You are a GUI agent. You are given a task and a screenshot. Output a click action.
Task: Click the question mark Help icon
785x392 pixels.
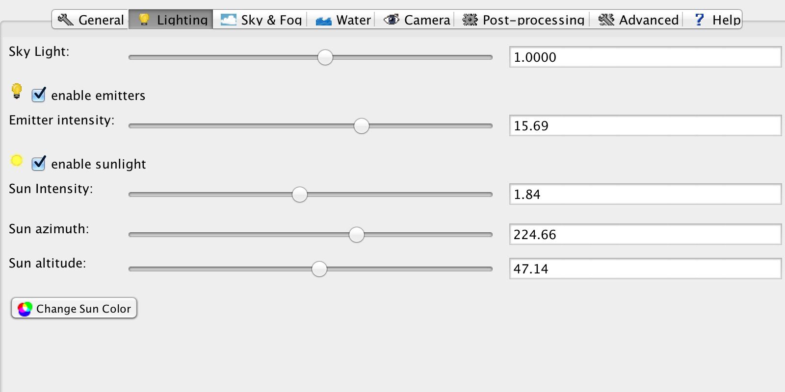click(699, 20)
